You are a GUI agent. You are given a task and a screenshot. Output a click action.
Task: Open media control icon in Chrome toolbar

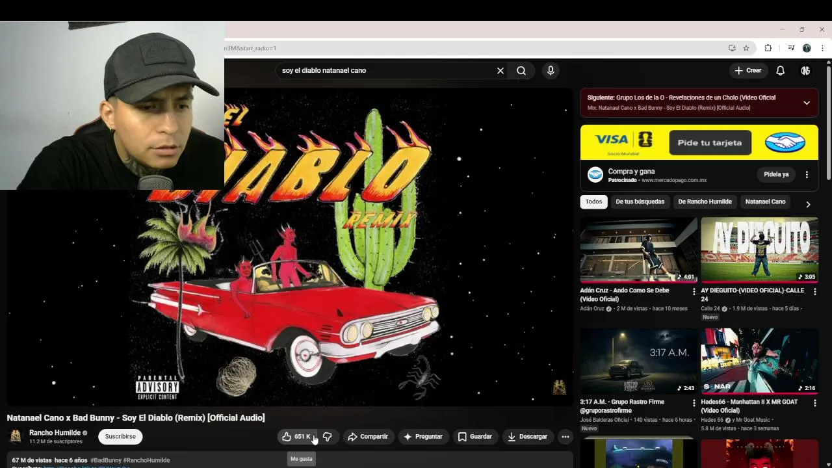tap(791, 48)
